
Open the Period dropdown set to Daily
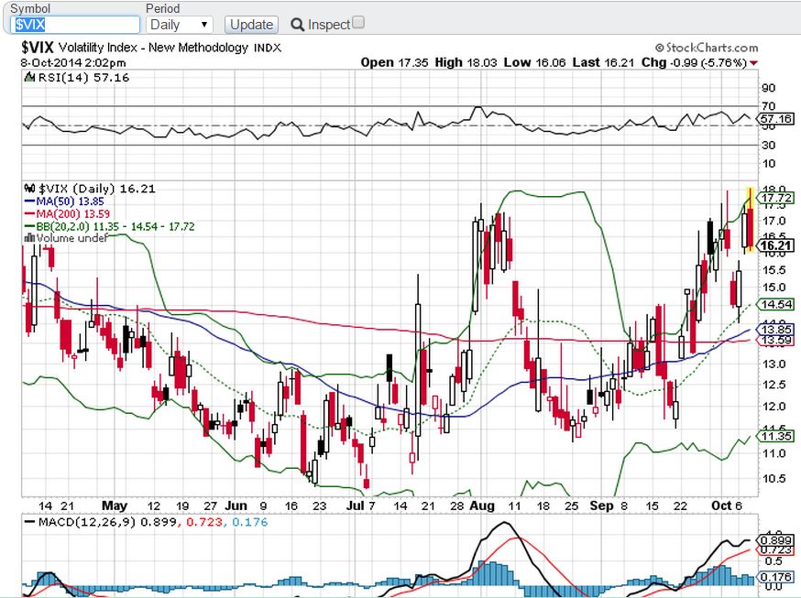point(179,25)
